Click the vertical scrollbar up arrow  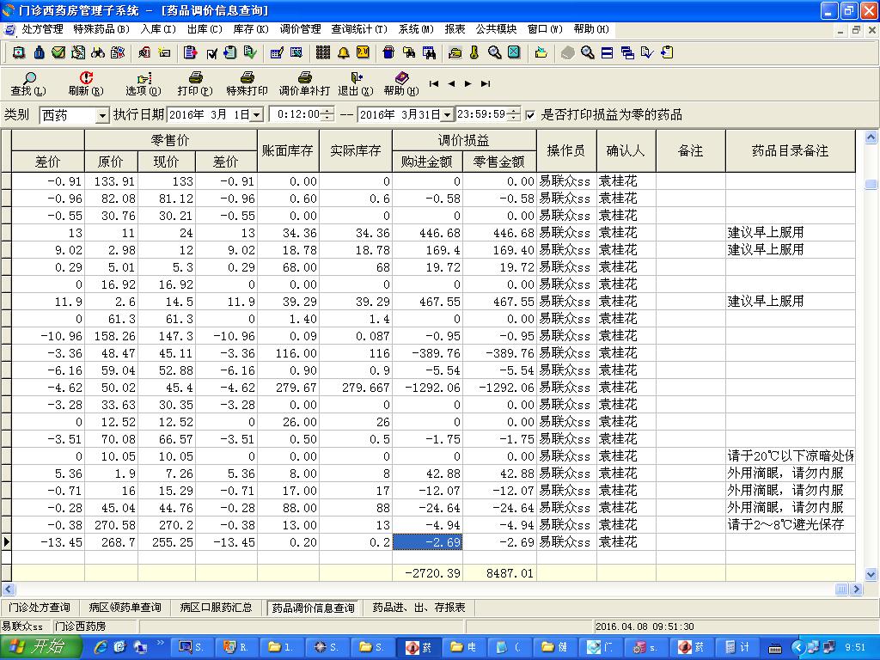(x=871, y=137)
